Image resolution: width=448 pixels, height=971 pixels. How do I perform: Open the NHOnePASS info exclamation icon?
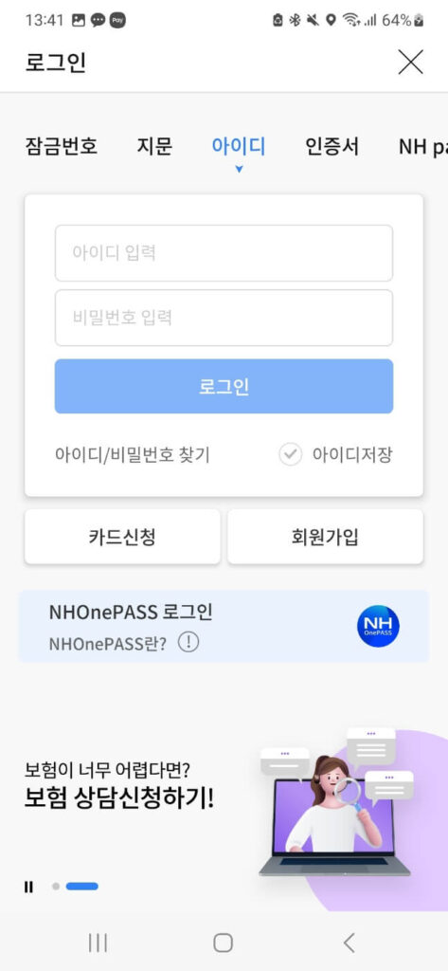[x=188, y=643]
